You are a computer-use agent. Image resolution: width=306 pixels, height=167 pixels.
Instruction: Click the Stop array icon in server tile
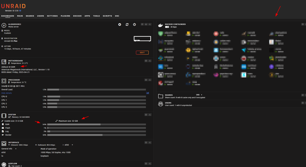click(x=120, y=25)
